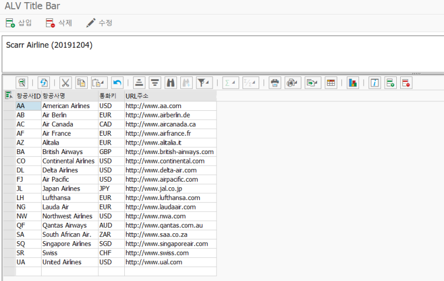The width and height of the screenshot is (444, 281).
Task: Select the row selector for American Airlines
Action: click(9, 106)
